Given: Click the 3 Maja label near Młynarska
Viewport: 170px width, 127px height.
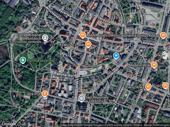Looking at the screenshot, I should click(x=77, y=83).
